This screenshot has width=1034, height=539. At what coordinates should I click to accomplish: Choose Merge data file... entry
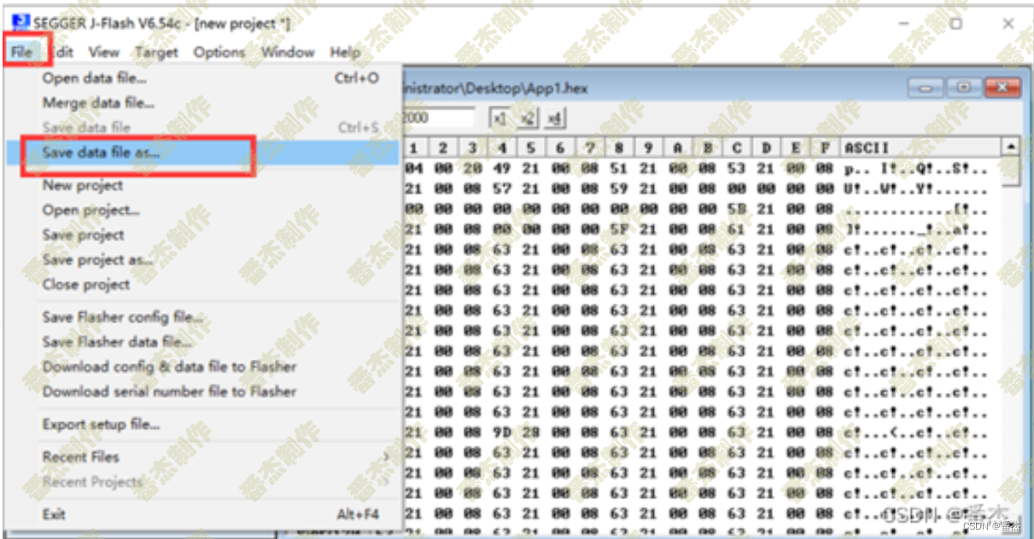pos(203,102)
